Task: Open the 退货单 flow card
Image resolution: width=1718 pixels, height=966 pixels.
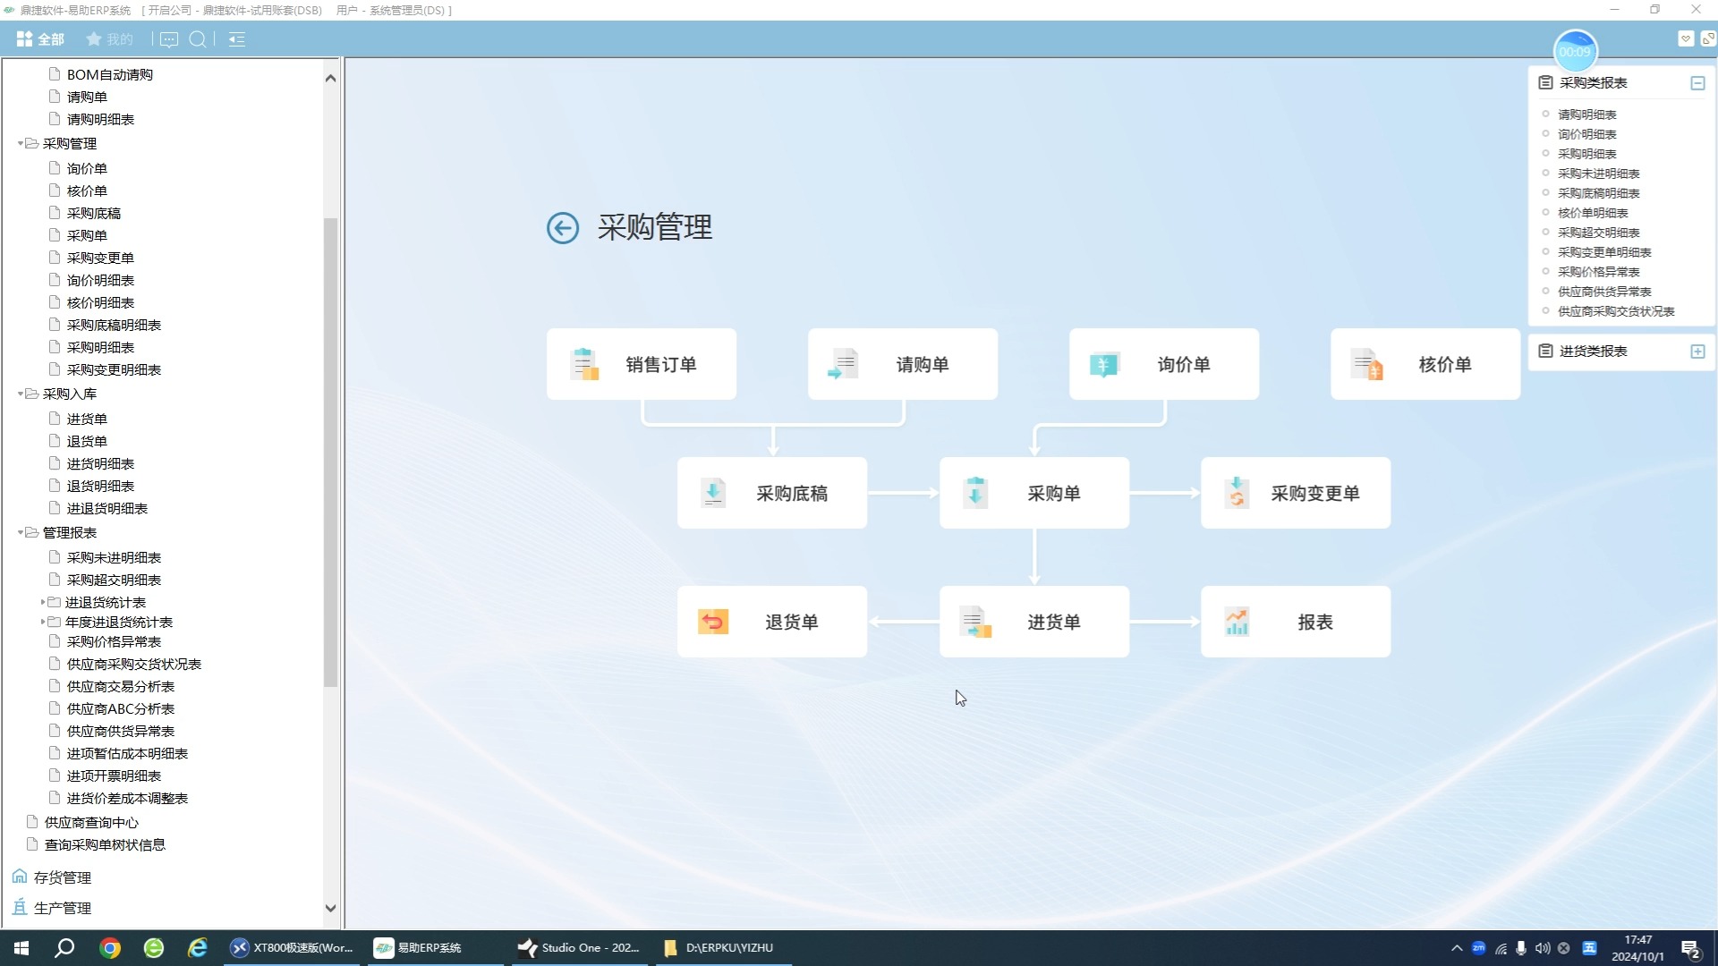Action: click(x=771, y=621)
